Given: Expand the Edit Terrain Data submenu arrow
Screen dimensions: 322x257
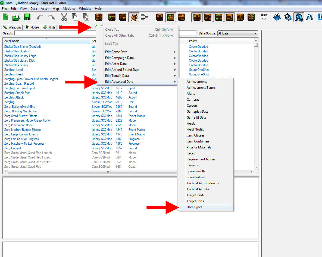Looking at the screenshot, I should [175, 75].
